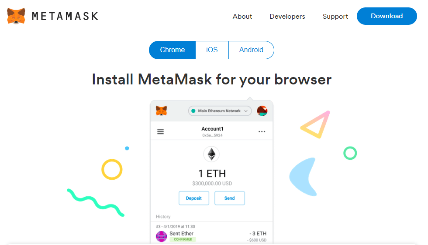Copy the 0x5e...5924 address text
The width and height of the screenshot is (428, 245).
coord(212,135)
